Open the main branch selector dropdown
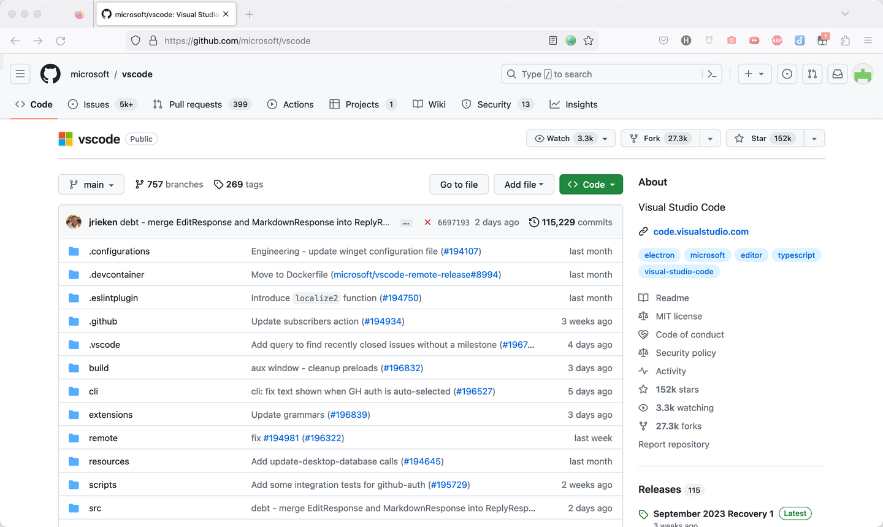 click(x=91, y=185)
